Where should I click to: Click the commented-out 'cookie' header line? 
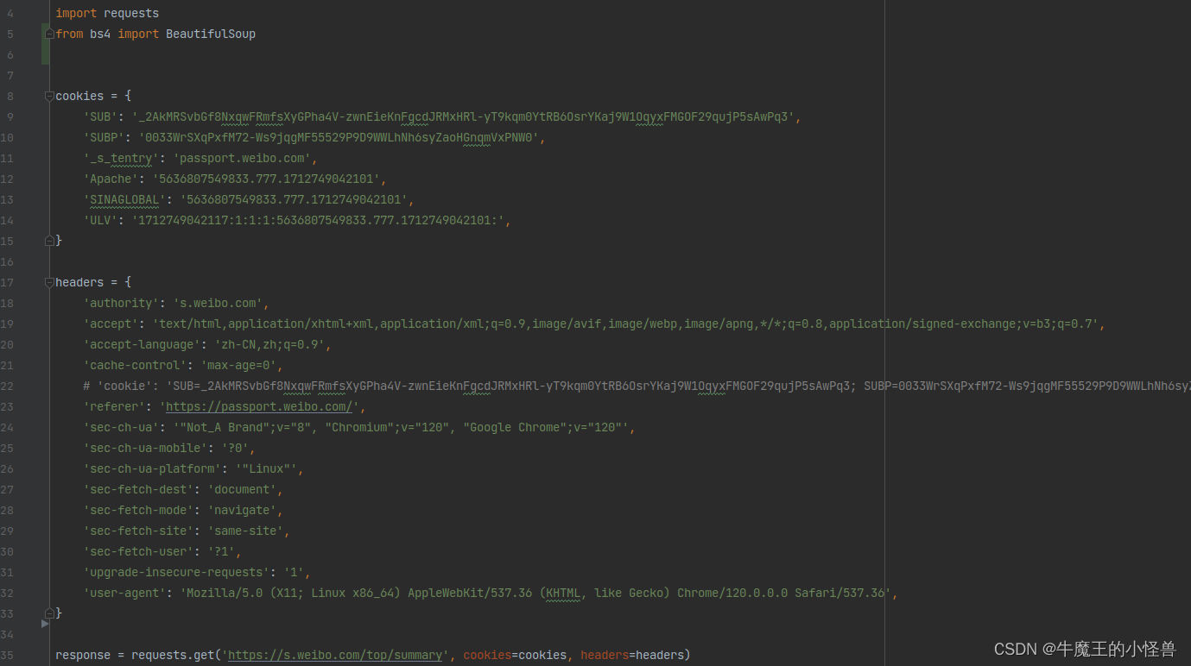637,386
